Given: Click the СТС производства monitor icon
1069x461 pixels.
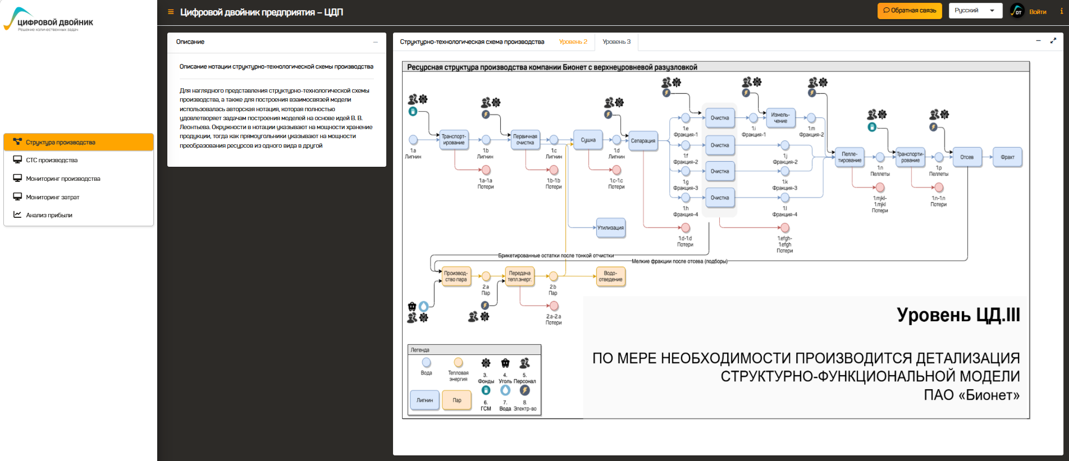Looking at the screenshot, I should pos(17,160).
